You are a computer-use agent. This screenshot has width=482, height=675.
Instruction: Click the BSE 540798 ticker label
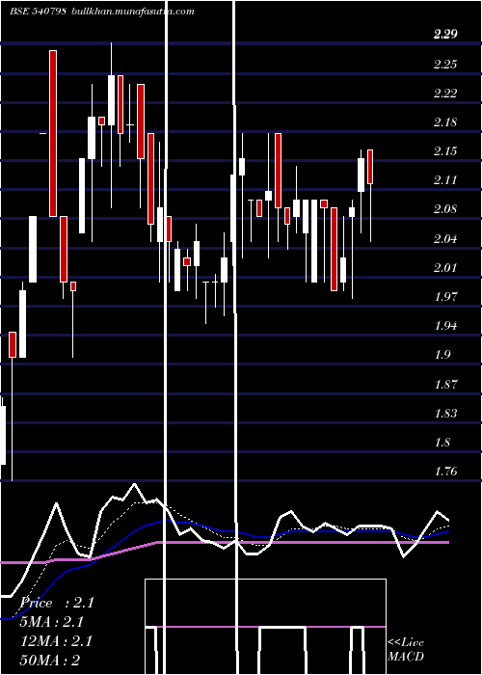coord(38,11)
